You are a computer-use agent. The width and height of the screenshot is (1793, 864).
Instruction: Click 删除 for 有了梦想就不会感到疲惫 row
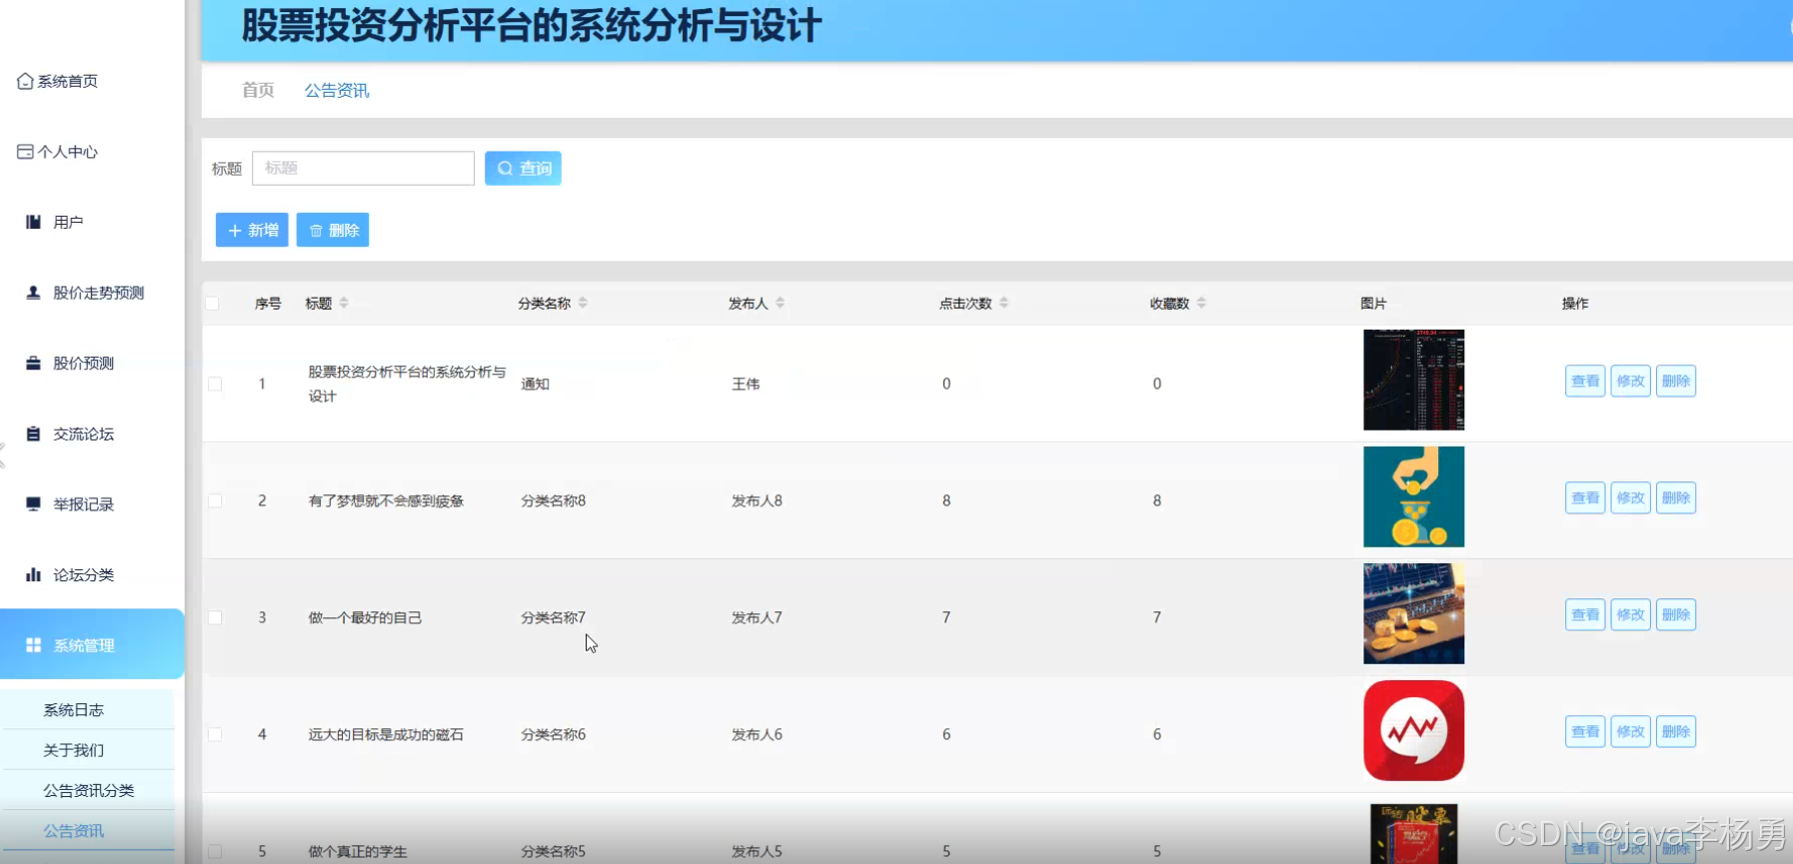click(x=1676, y=497)
